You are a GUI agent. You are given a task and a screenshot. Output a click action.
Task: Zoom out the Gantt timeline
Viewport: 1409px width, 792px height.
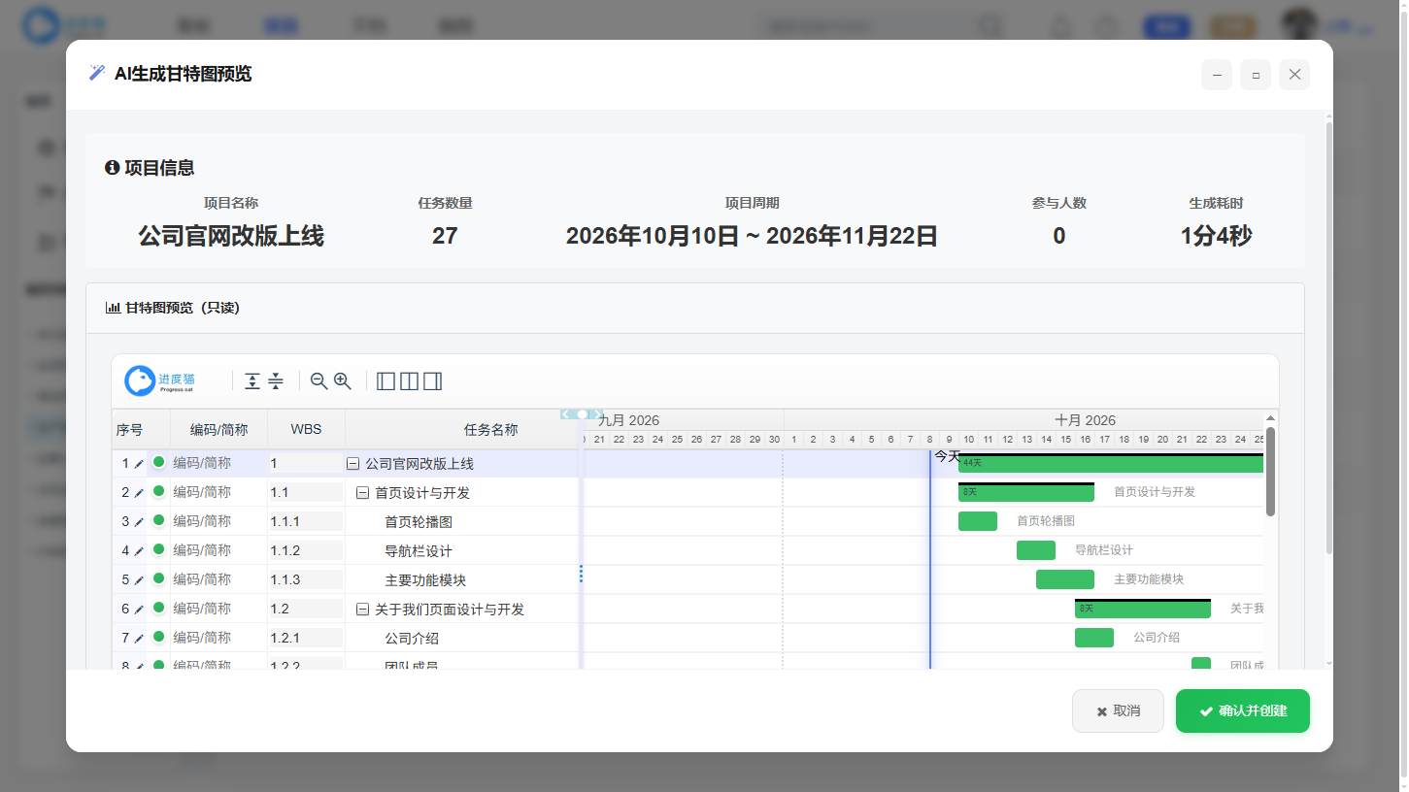tap(319, 381)
